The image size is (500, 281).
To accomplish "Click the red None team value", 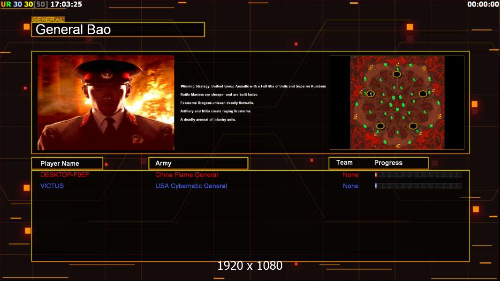I will tap(350, 175).
